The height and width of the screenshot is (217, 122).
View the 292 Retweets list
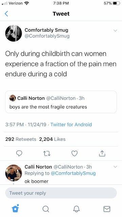coord(21,139)
